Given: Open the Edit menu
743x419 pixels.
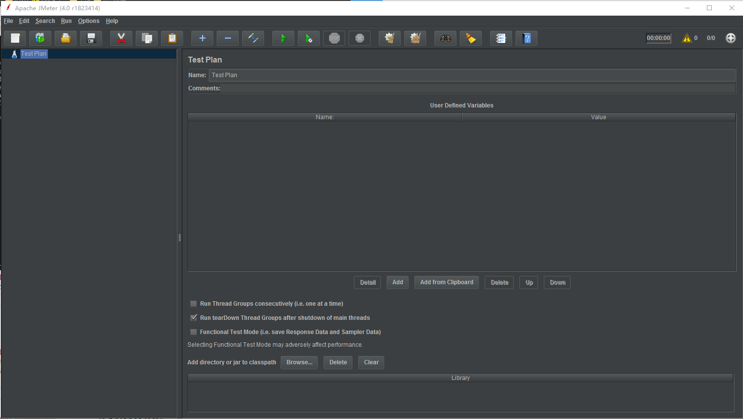Looking at the screenshot, I should (24, 21).
